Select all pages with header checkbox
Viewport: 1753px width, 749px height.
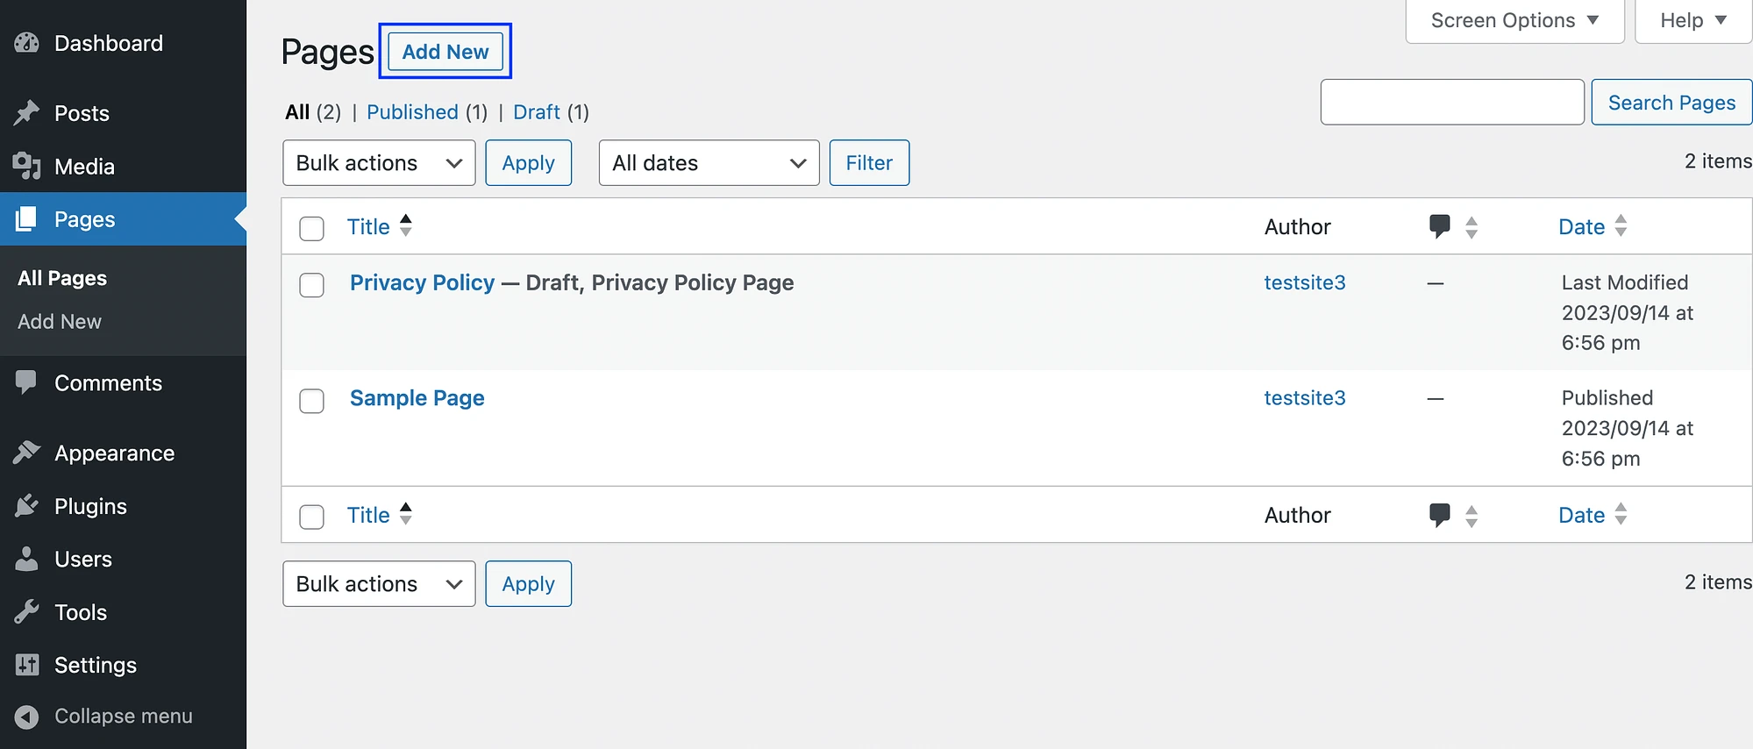(311, 228)
